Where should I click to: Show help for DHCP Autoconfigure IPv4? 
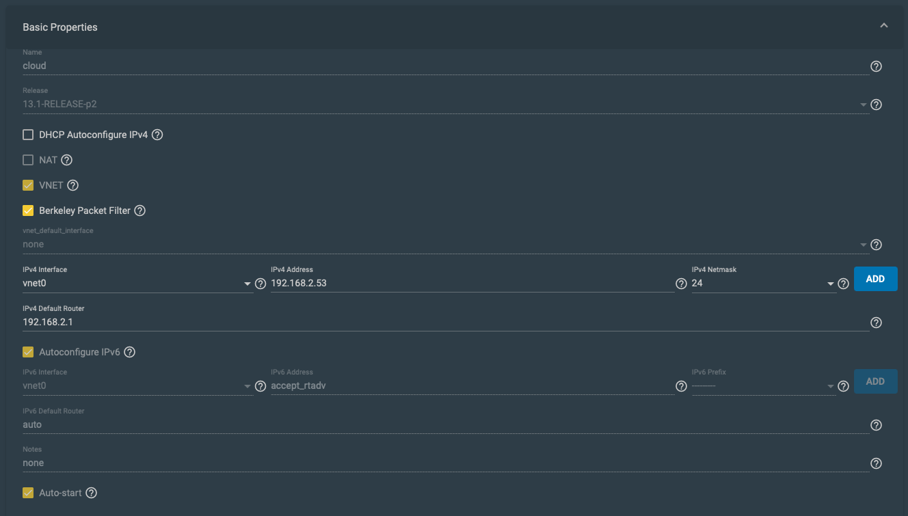(x=157, y=135)
